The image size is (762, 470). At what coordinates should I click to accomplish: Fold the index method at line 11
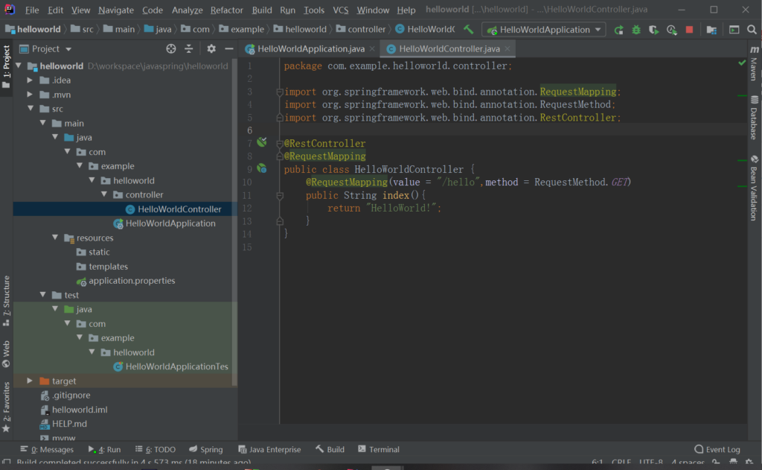pyautogui.click(x=280, y=196)
